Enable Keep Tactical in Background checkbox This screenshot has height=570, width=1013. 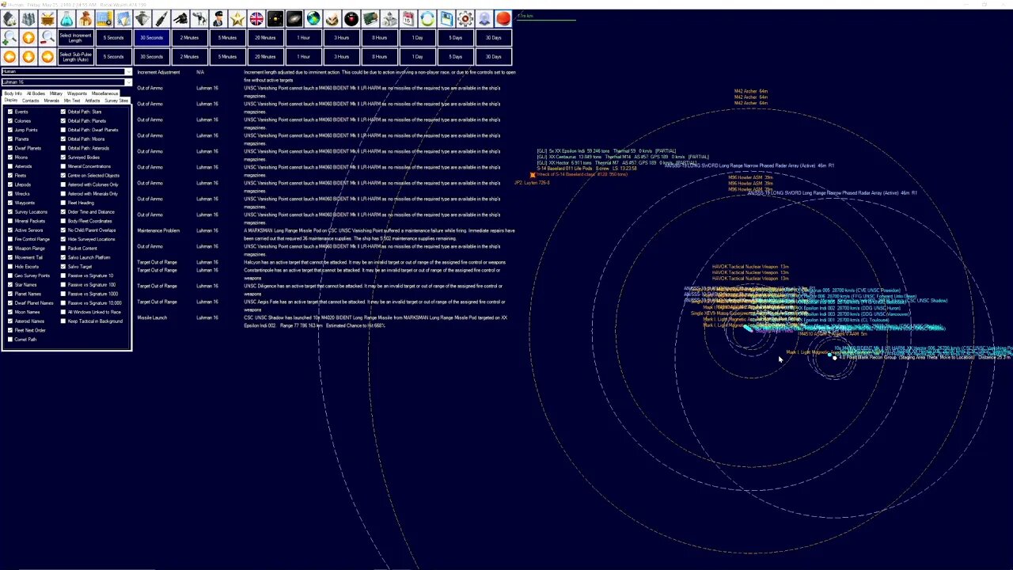point(63,321)
